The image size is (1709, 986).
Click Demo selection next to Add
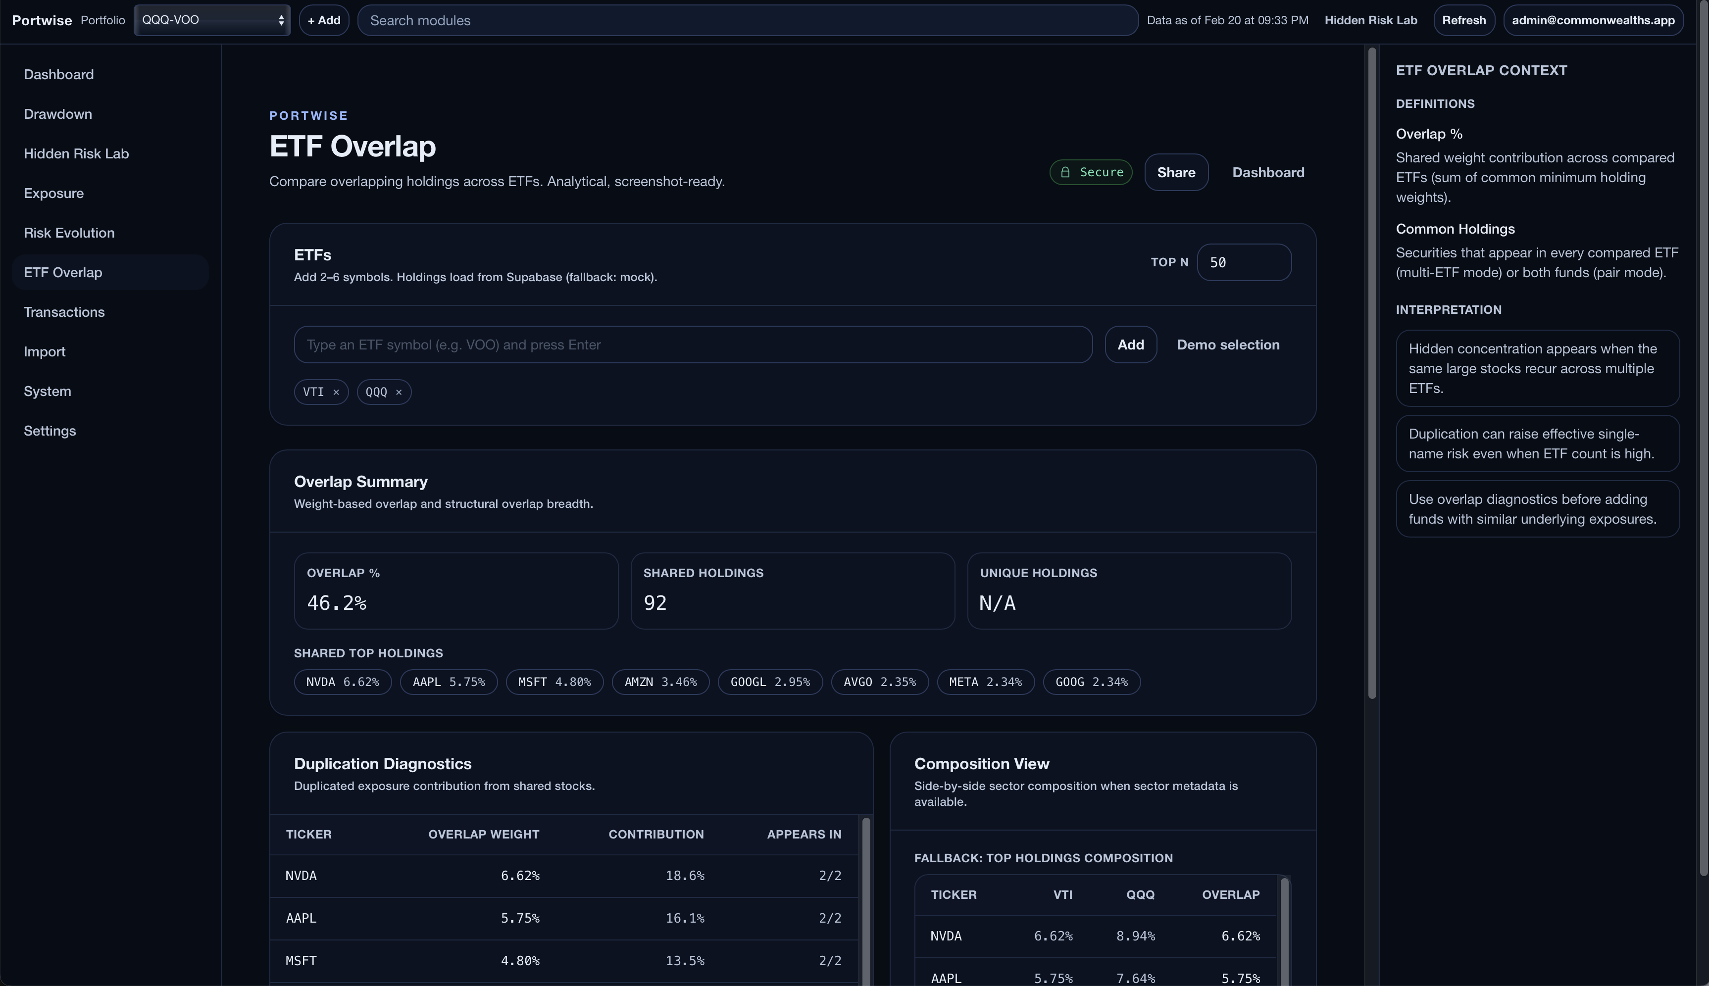(1228, 345)
